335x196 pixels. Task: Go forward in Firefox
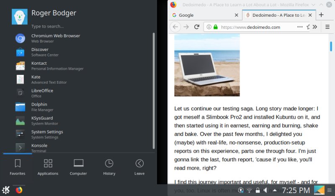click(x=186, y=27)
